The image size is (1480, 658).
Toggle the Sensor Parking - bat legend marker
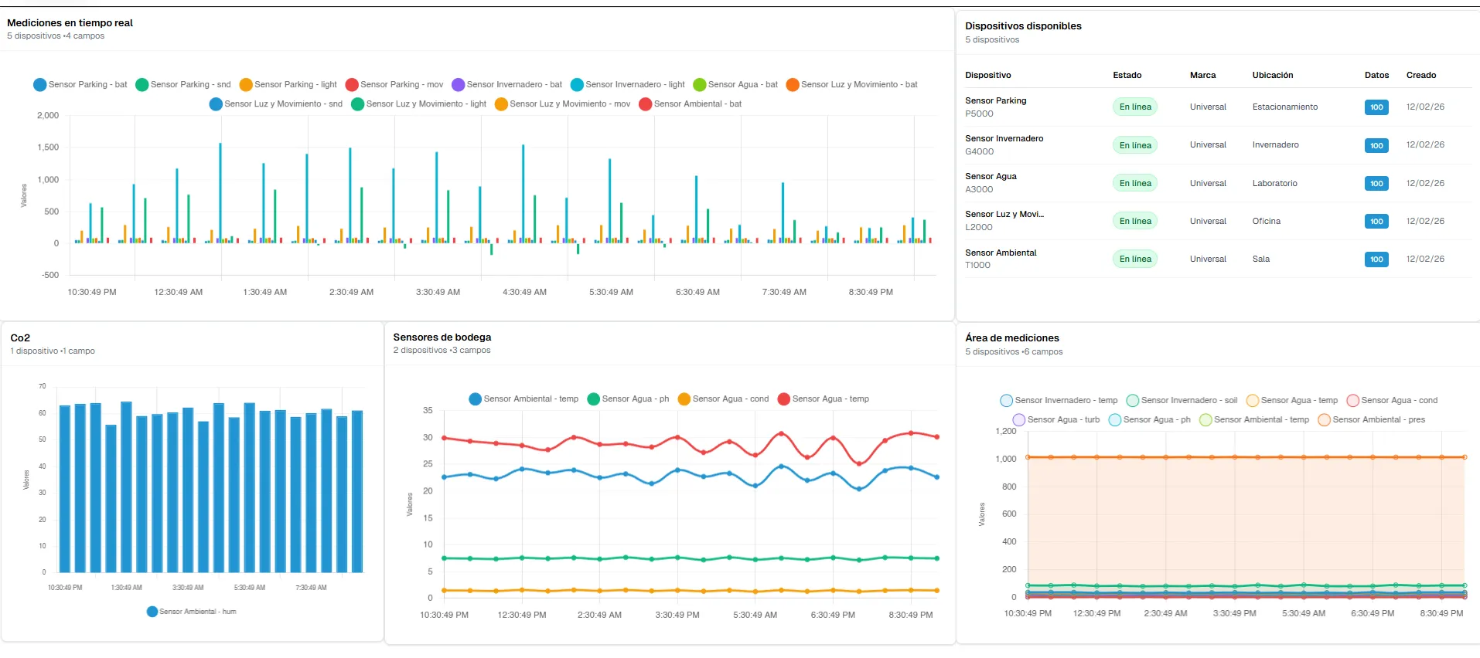[40, 85]
